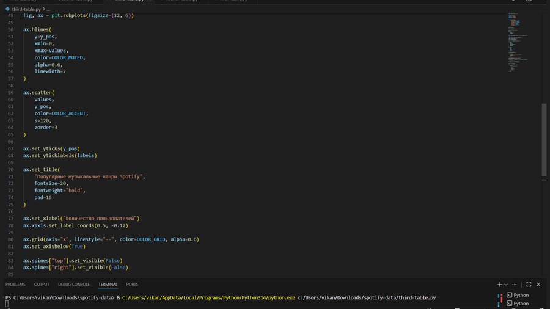Click the editor vertical scrollbar thumb

pos(544,140)
